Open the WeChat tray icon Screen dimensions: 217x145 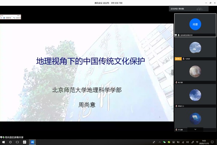point(164,142)
